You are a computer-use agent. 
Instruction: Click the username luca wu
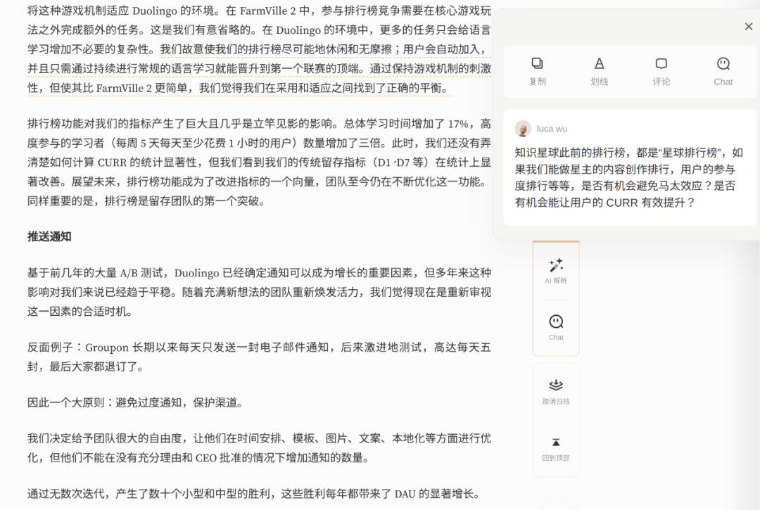click(552, 129)
